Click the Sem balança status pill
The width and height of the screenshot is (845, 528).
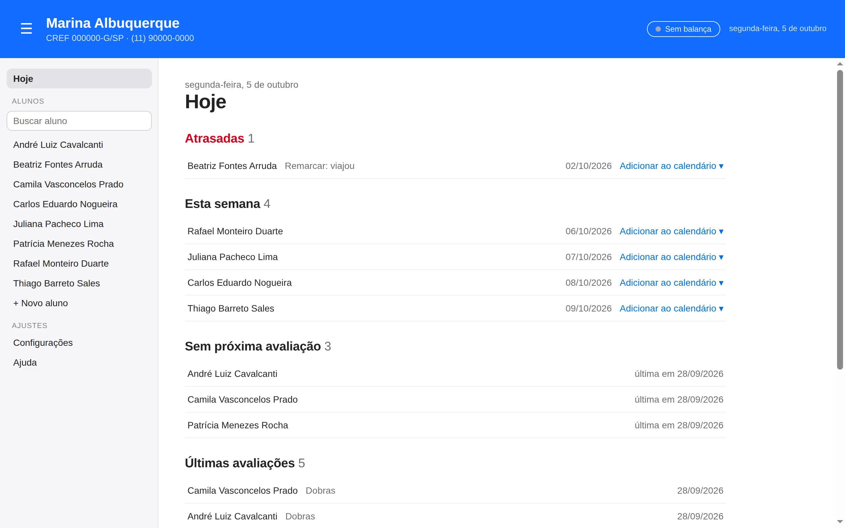tap(683, 29)
